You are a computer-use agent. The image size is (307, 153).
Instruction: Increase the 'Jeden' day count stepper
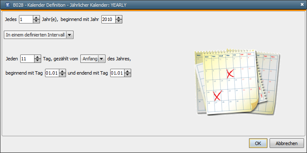point(37,57)
